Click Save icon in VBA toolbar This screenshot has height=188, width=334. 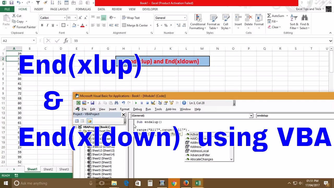pos(93,103)
